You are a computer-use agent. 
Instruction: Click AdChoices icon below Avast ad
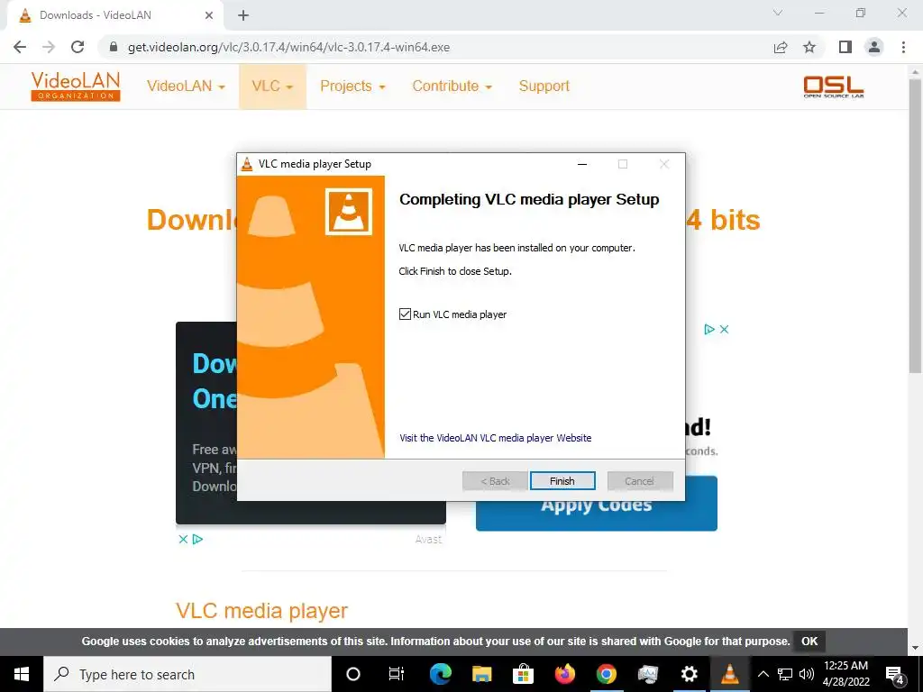coord(197,539)
